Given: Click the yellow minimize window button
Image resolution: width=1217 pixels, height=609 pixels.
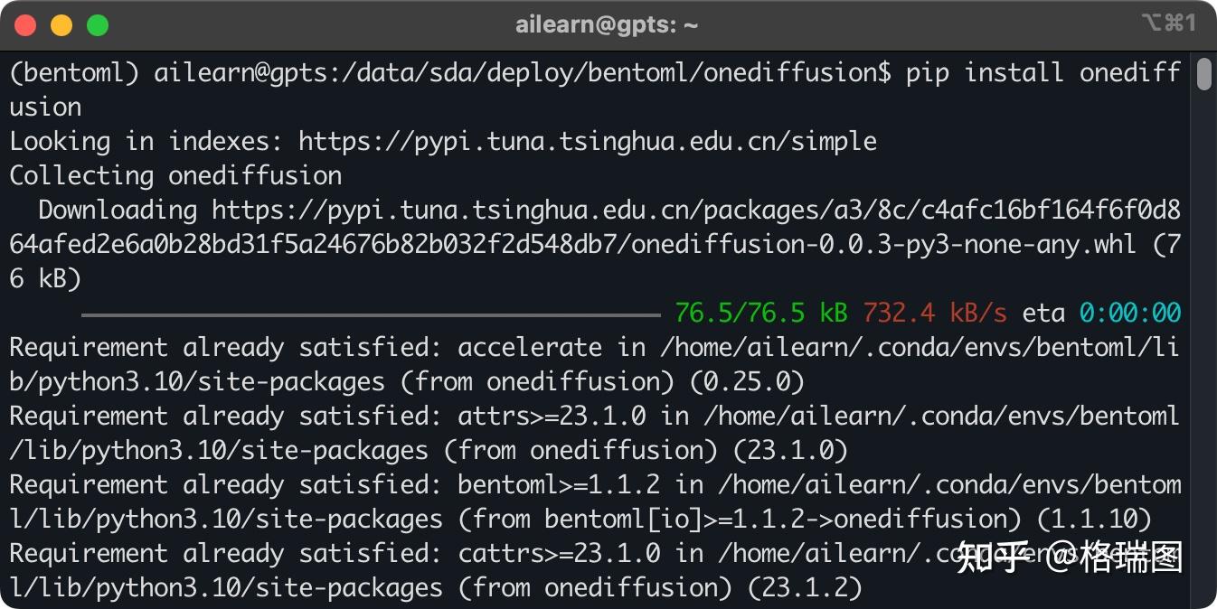Looking at the screenshot, I should click(x=61, y=25).
